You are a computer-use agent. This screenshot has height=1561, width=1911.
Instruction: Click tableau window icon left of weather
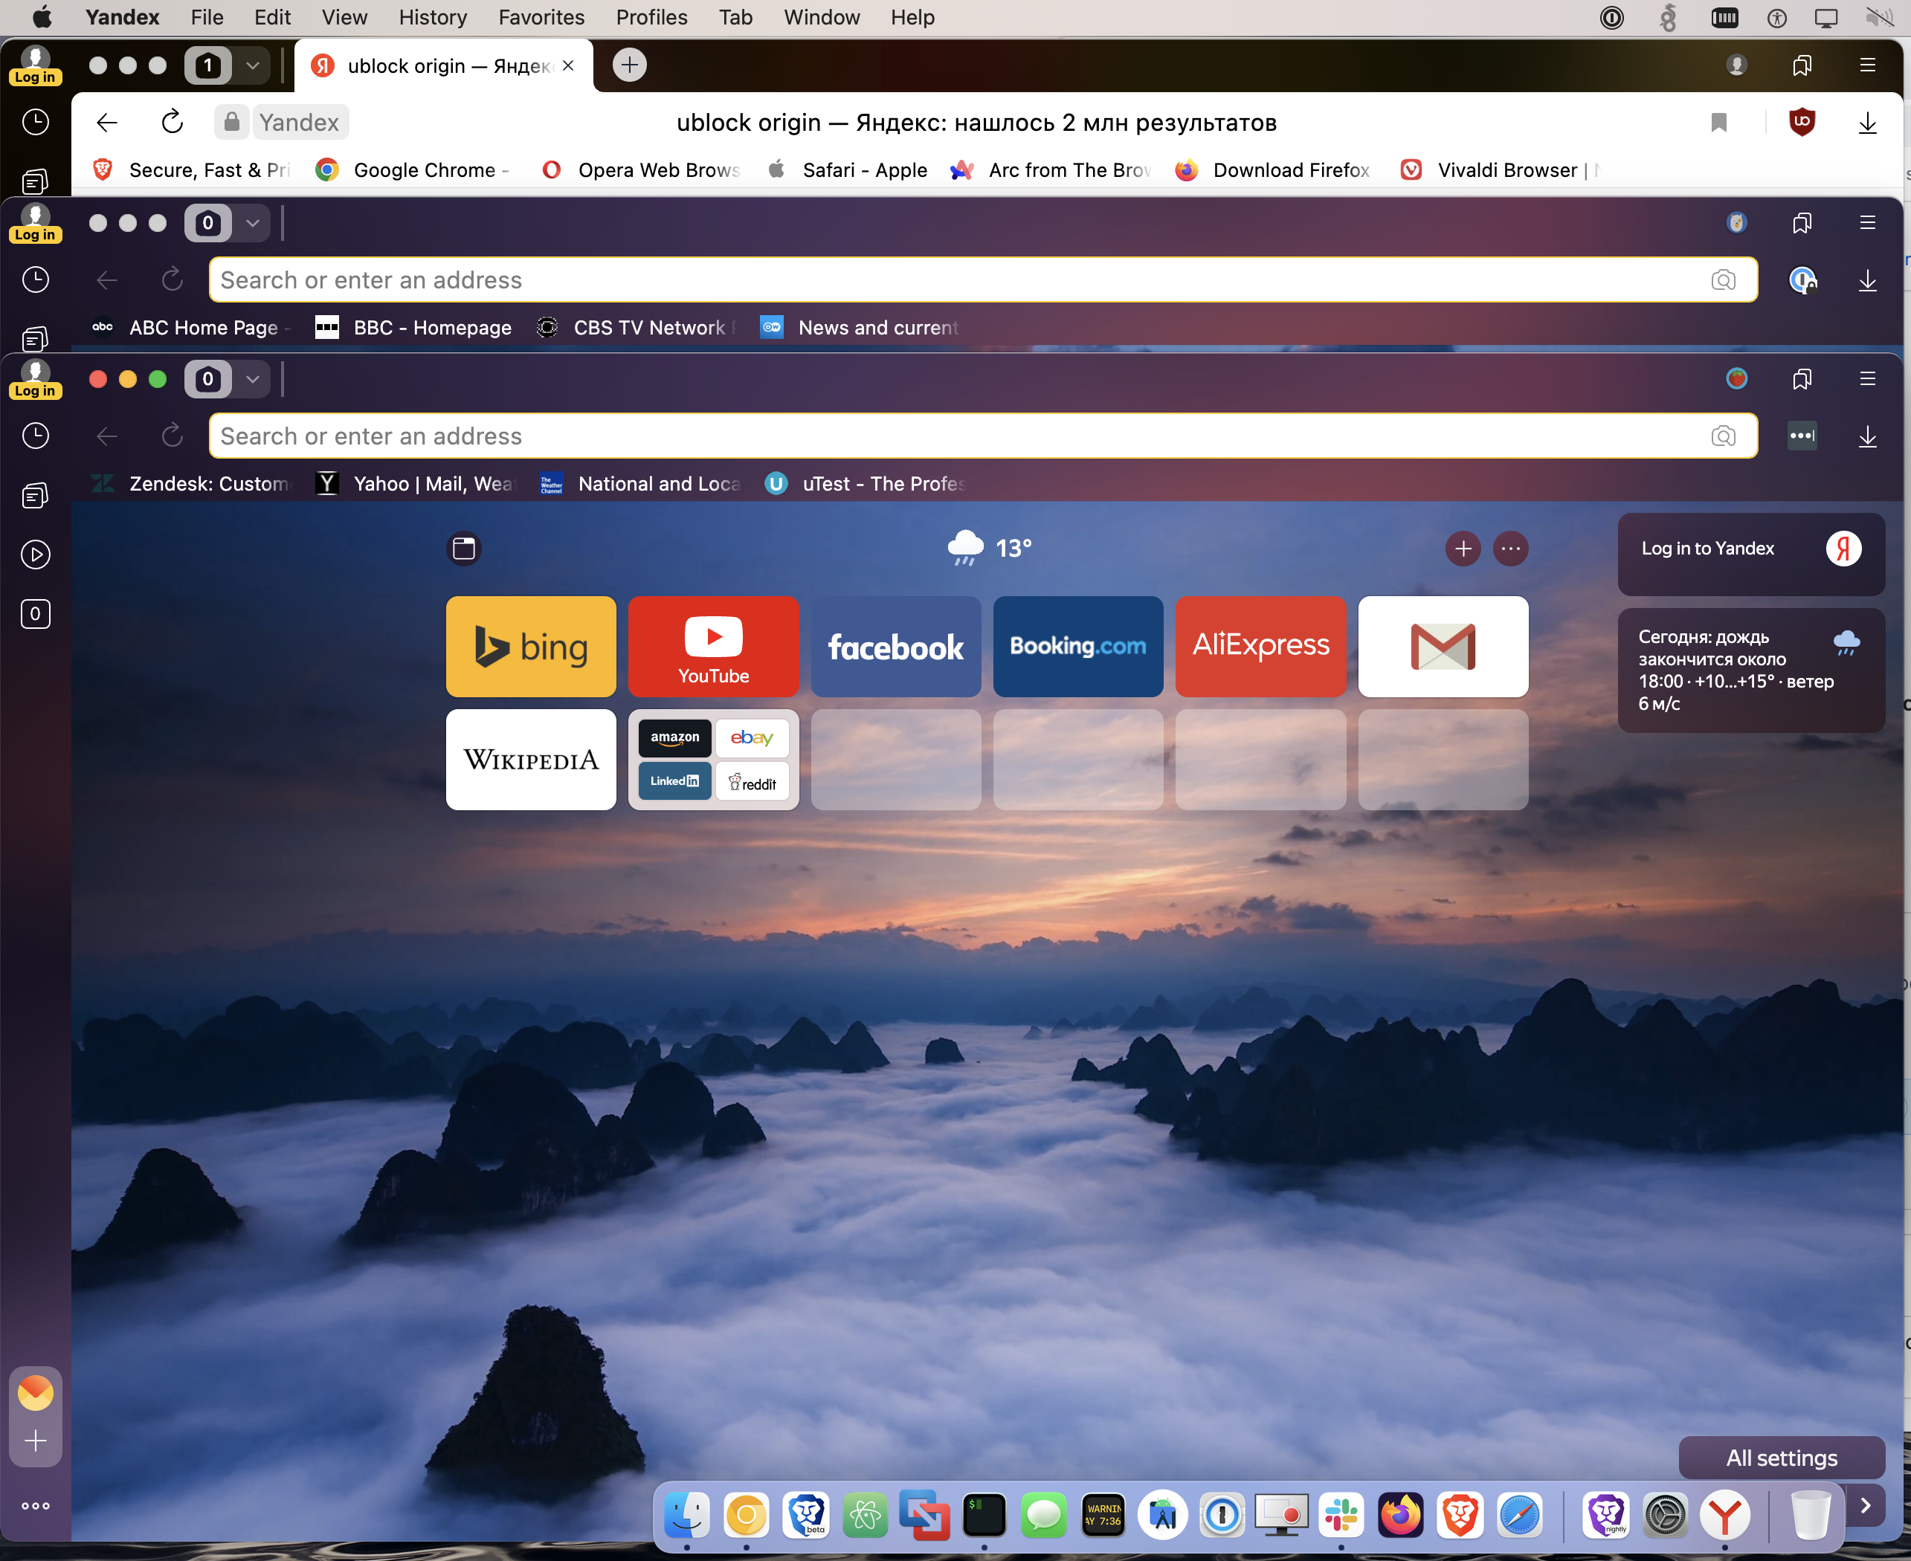(463, 549)
